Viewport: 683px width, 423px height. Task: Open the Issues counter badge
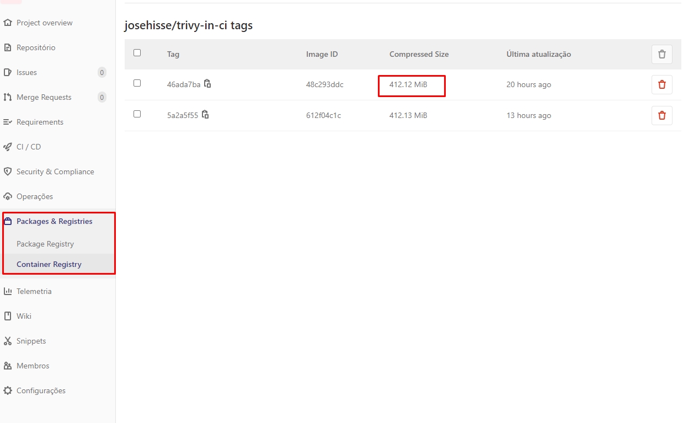point(102,73)
